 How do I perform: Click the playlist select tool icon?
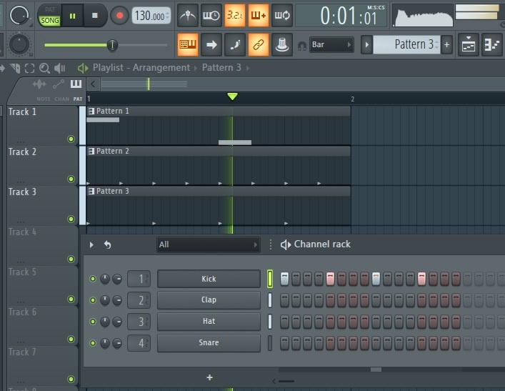(29, 68)
